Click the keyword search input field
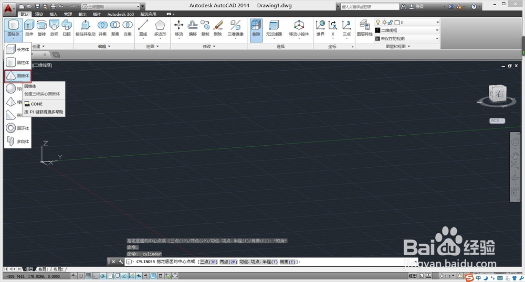 tap(370, 7)
